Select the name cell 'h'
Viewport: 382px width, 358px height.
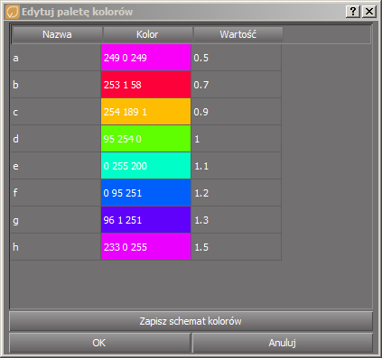pyautogui.click(x=56, y=247)
